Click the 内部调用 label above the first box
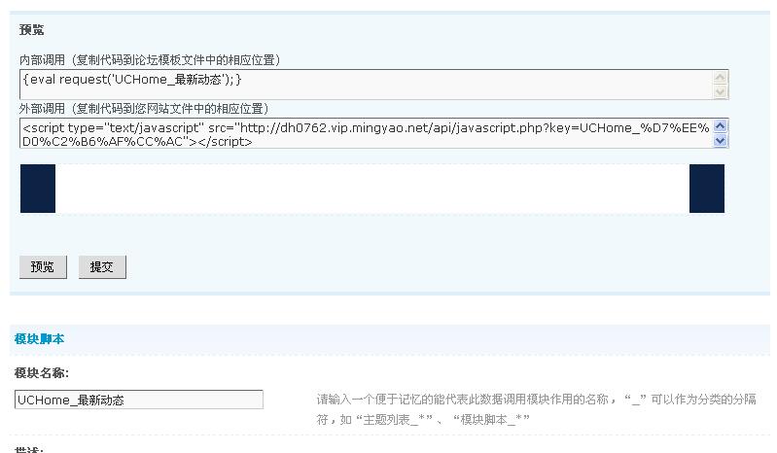Viewport: 777px width, 453px height. click(x=150, y=60)
